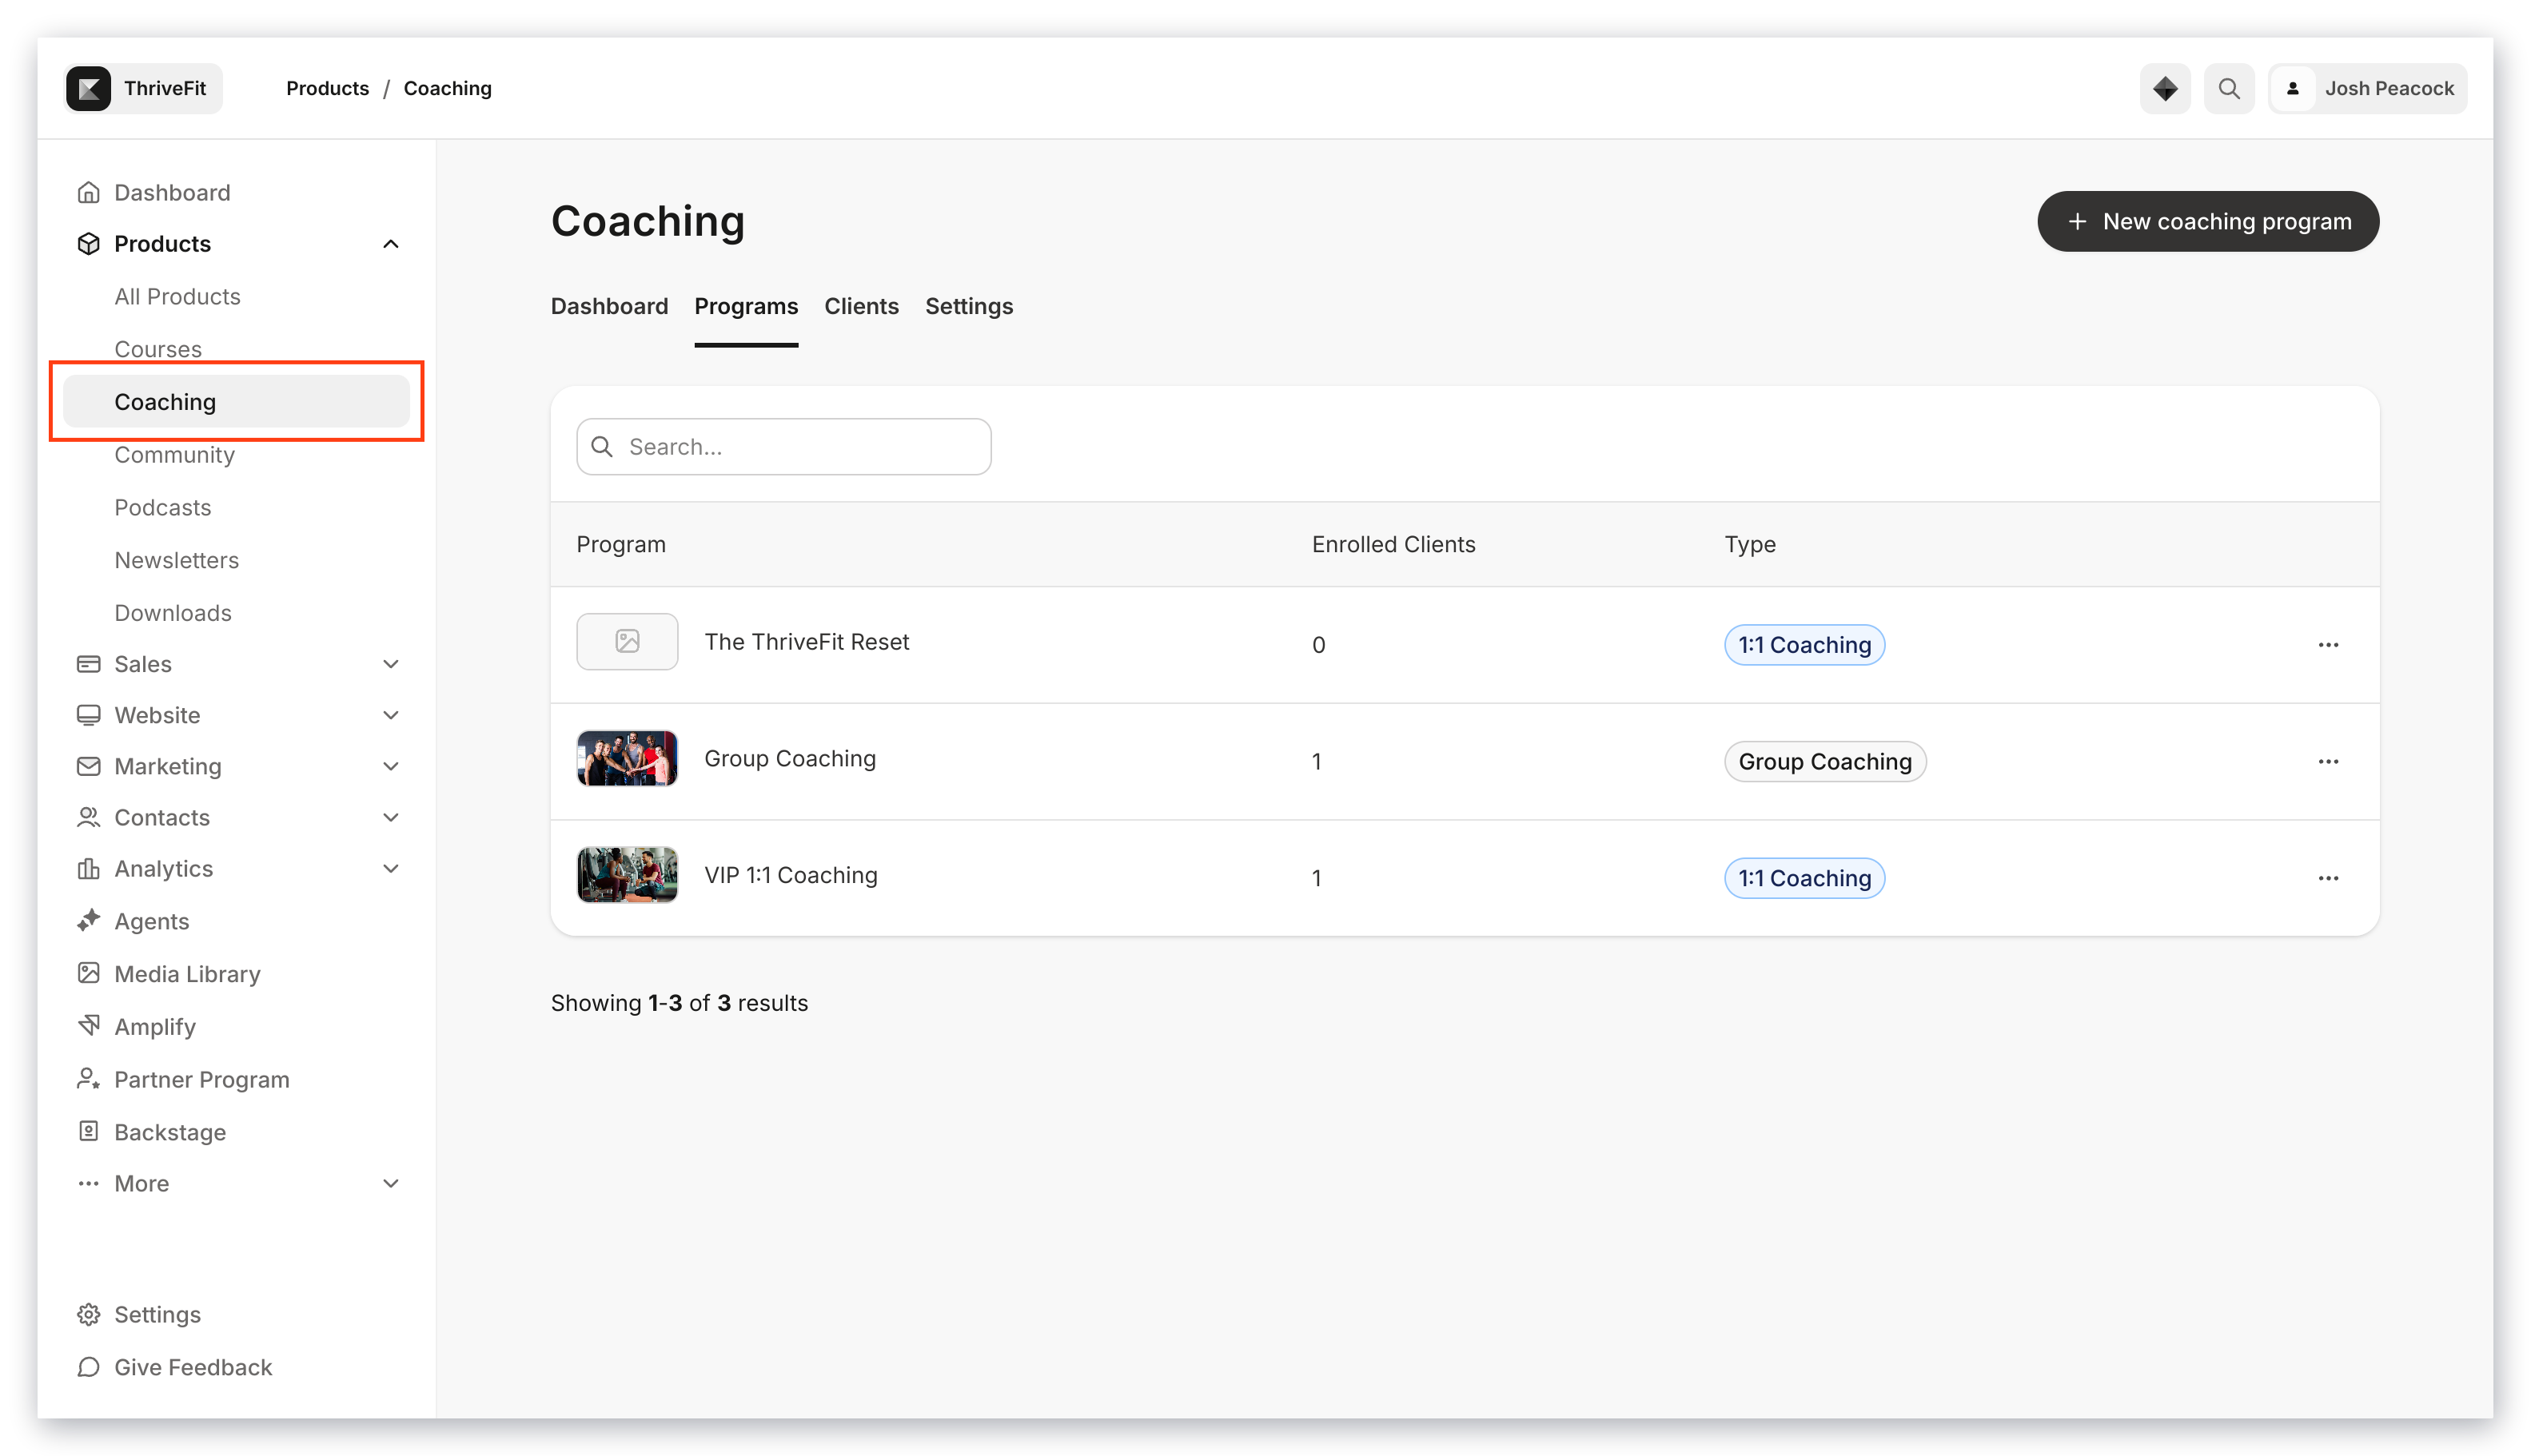Click the search field magnifier icon

(x=602, y=446)
